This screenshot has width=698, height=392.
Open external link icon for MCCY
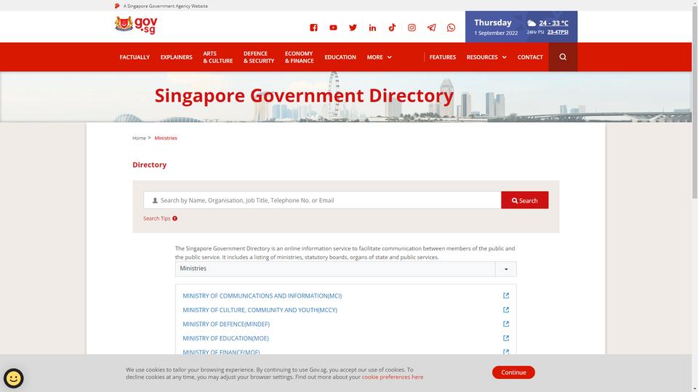point(506,310)
